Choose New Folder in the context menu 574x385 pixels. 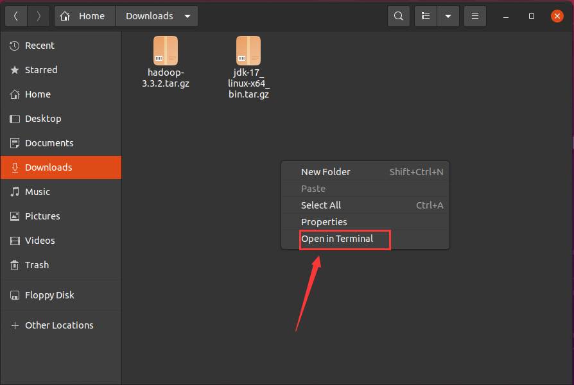365,172
